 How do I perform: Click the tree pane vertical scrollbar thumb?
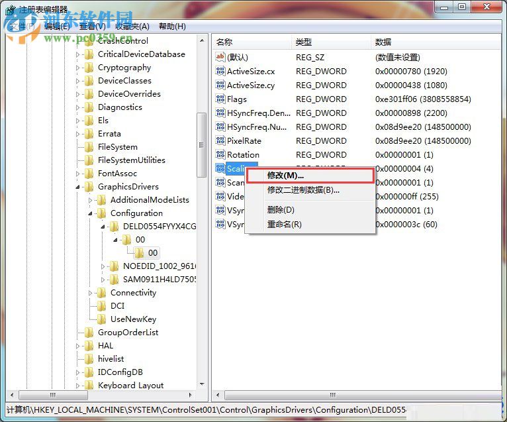[201, 144]
